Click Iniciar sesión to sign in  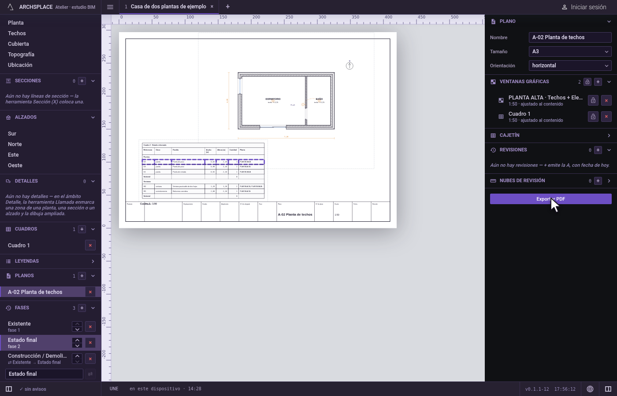click(x=584, y=7)
